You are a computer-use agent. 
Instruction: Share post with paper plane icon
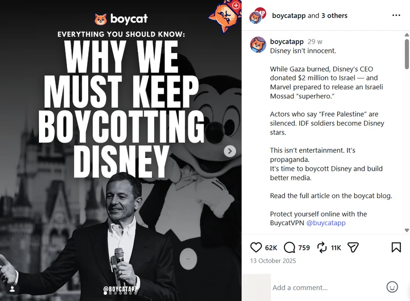click(x=353, y=247)
